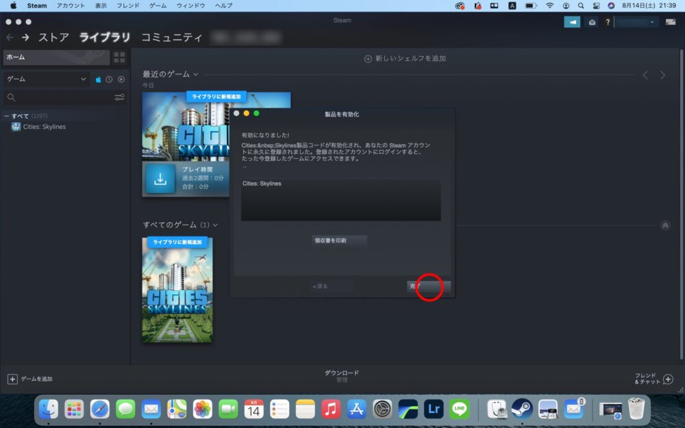The width and height of the screenshot is (685, 428).
Task: Open the envelope inbox icon
Action: pyautogui.click(x=592, y=23)
